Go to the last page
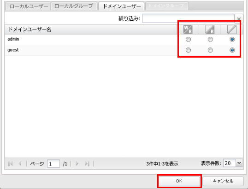248x189 pixels. [x=87, y=164]
